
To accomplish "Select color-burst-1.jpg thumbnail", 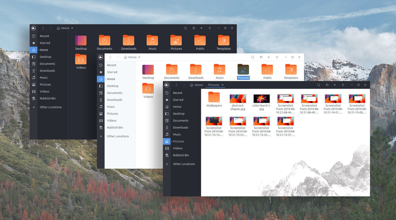I will pos(262,99).
